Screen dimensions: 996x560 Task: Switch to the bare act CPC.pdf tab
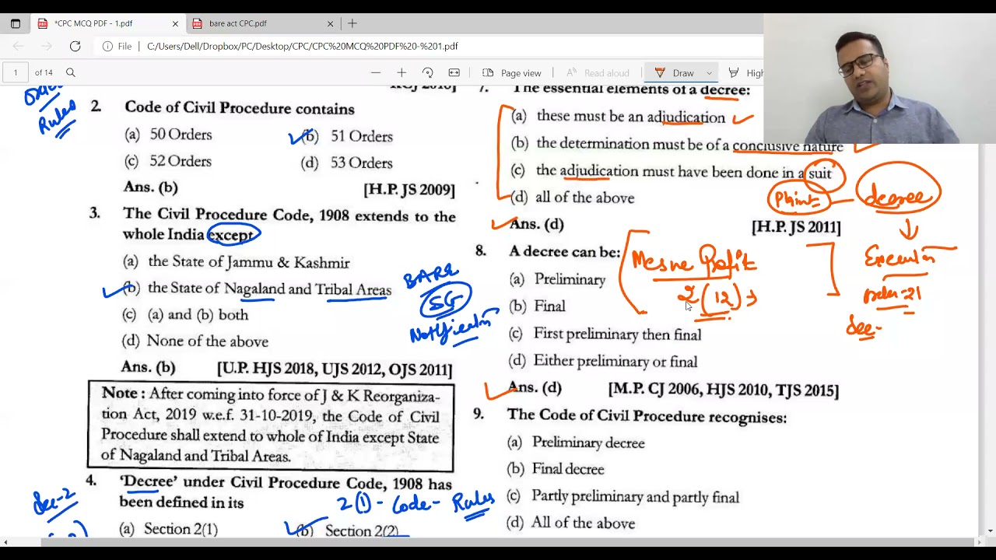263,23
